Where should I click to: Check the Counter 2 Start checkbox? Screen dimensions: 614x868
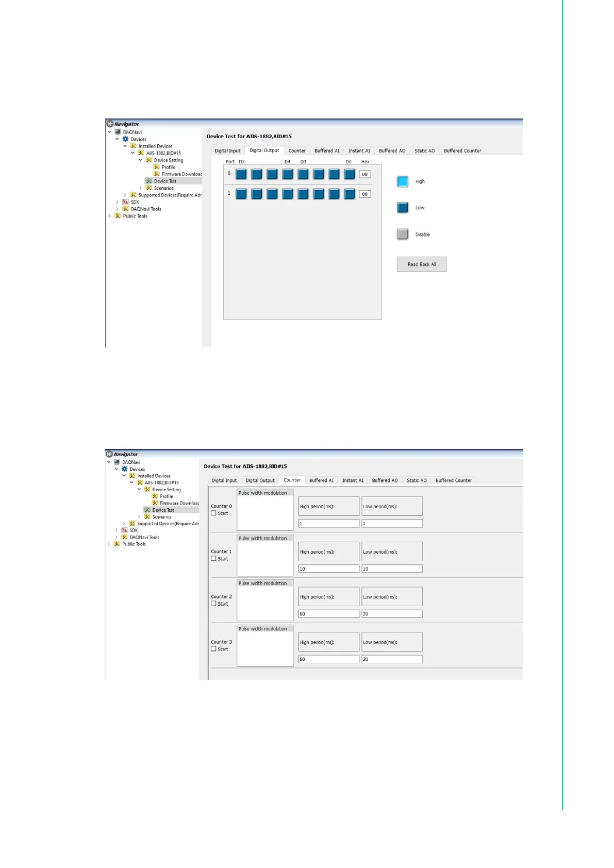214,604
